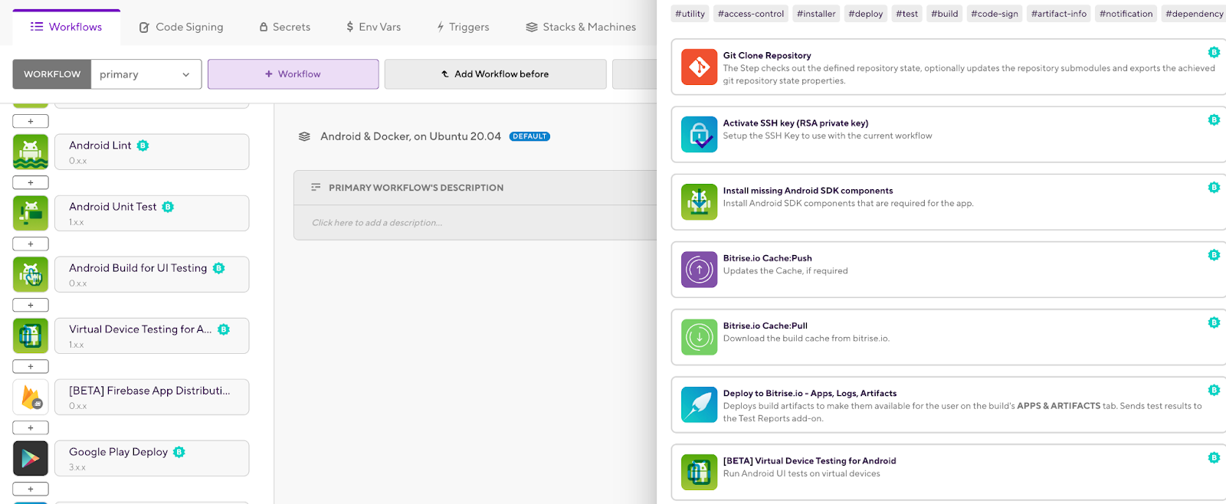This screenshot has height=504, width=1226.
Task: Click verified badge on Cache:Push card
Action: tap(1214, 255)
